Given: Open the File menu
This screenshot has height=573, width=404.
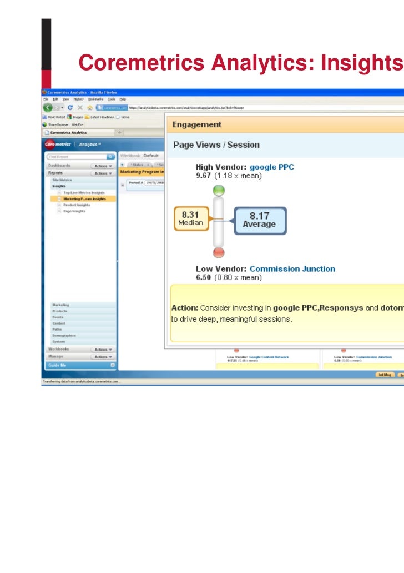Looking at the screenshot, I should pyautogui.click(x=46, y=99).
